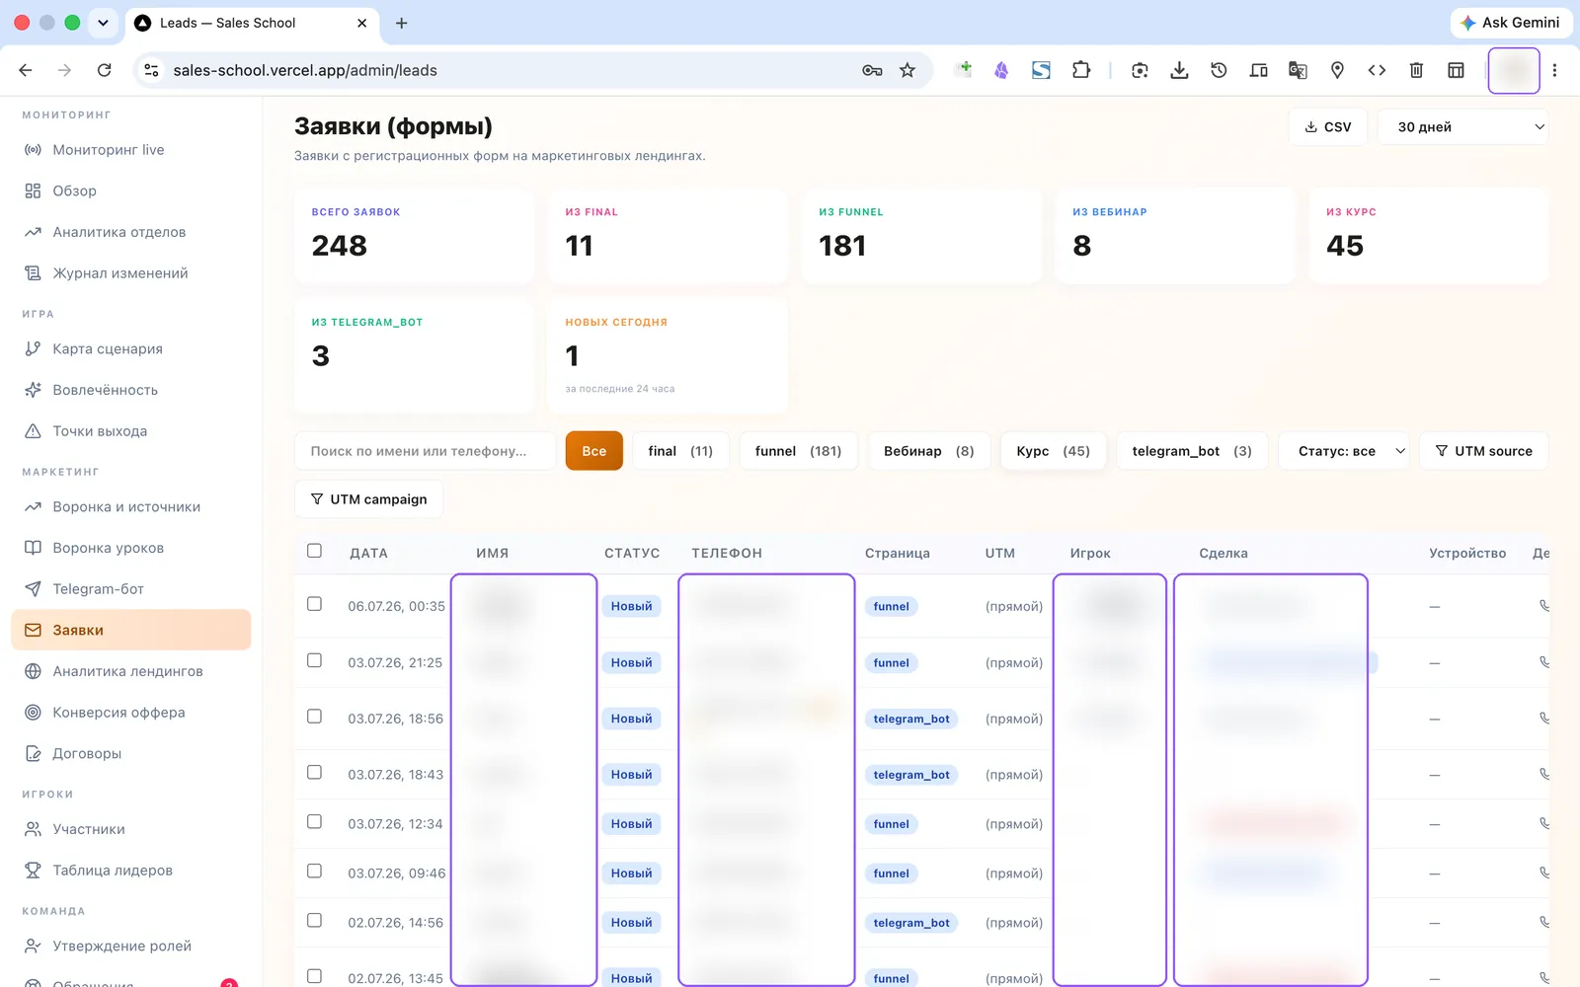
Task: Open UTM source filter
Action: [1484, 451]
